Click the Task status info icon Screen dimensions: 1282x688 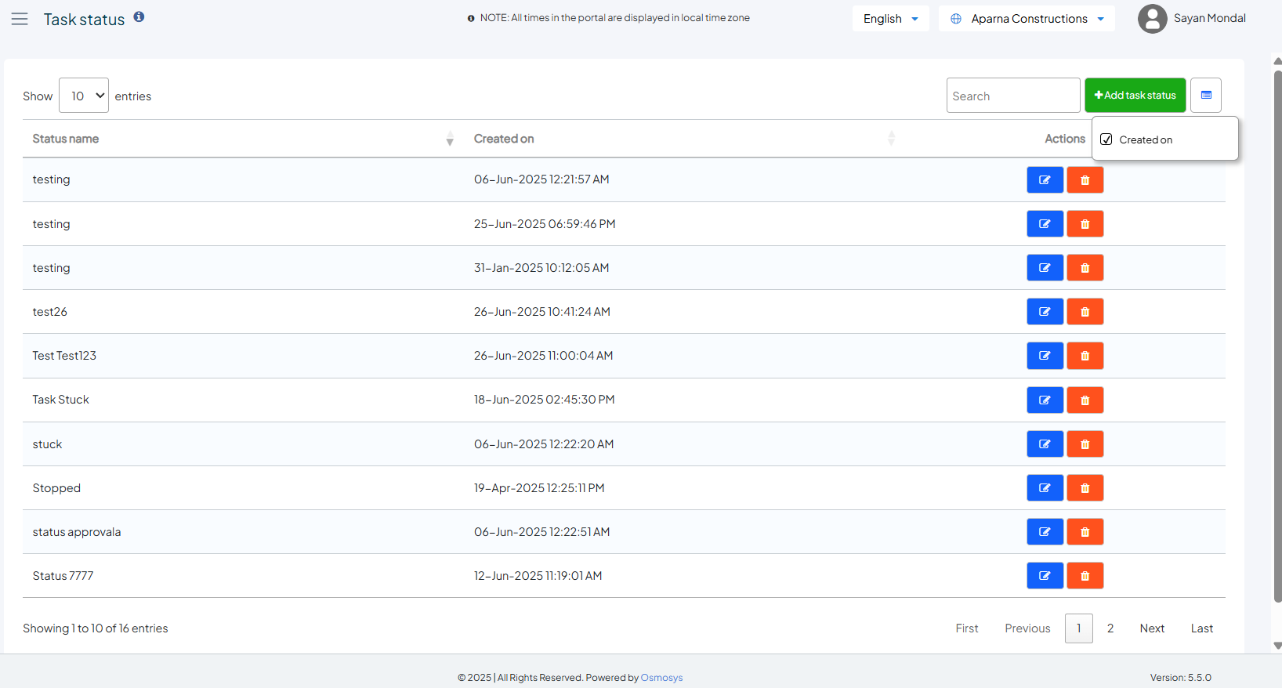[139, 16]
